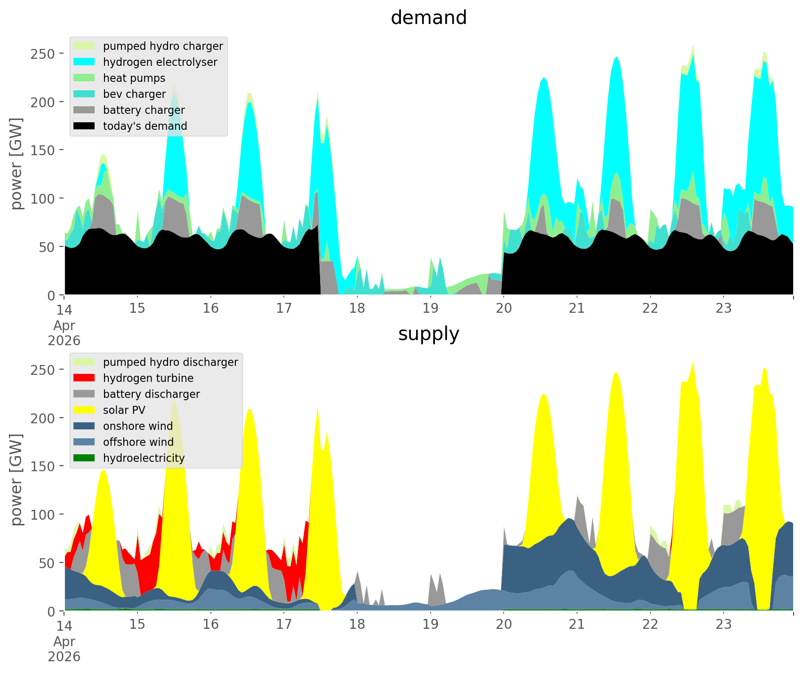Click the battery charger legend label
The image size is (803, 673).
pyautogui.click(x=144, y=110)
